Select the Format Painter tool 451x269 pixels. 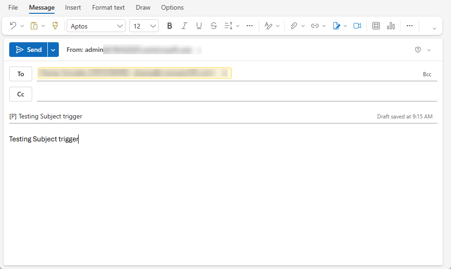(55, 26)
